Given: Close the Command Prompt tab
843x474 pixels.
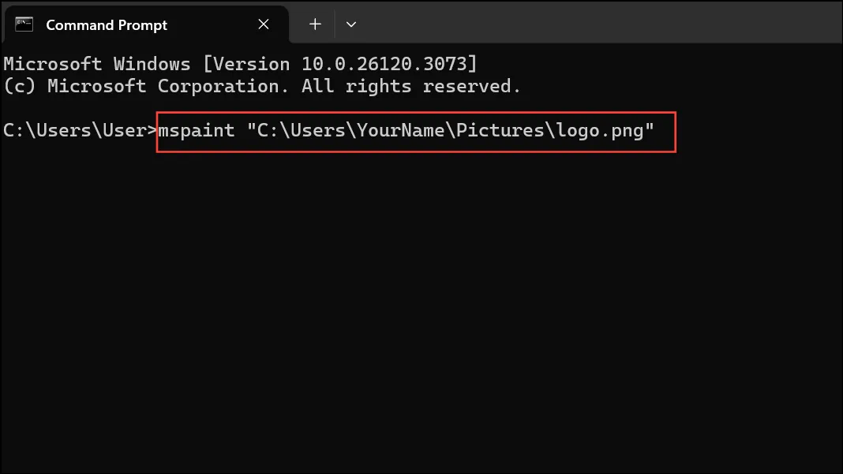Looking at the screenshot, I should pyautogui.click(x=264, y=24).
